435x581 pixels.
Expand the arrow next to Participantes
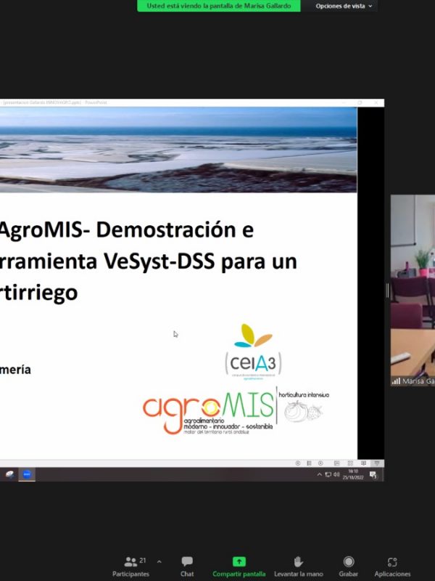(159, 561)
